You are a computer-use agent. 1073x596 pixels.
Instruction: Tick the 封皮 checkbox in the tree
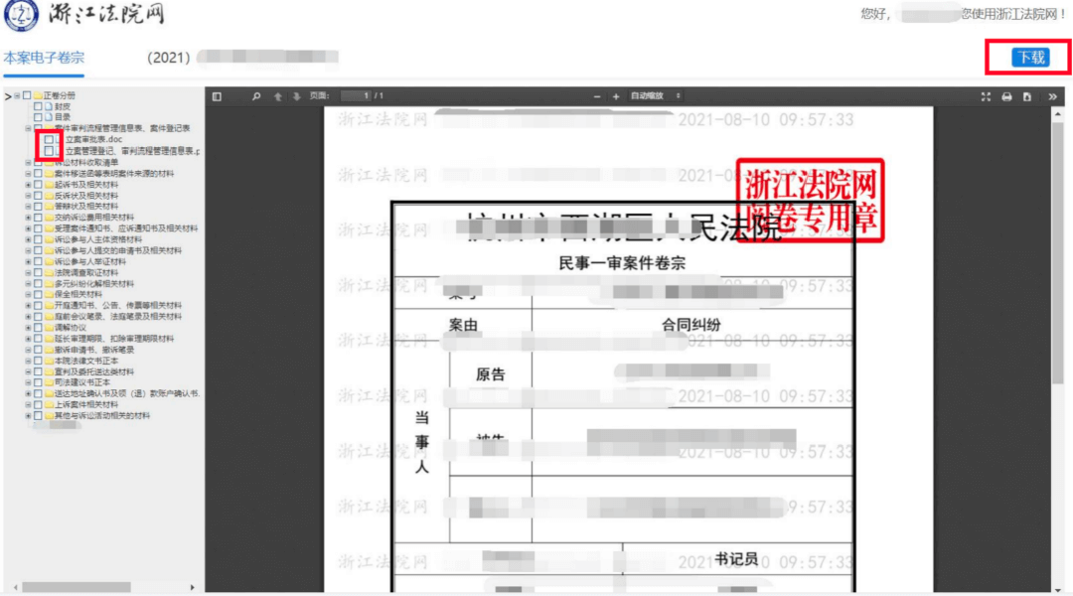point(39,107)
